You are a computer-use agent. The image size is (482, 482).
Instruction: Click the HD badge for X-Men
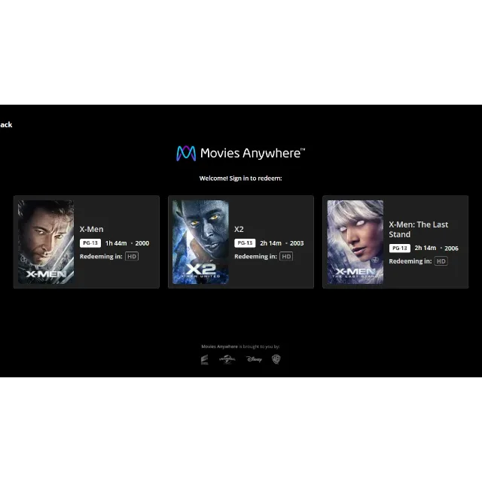(x=132, y=256)
